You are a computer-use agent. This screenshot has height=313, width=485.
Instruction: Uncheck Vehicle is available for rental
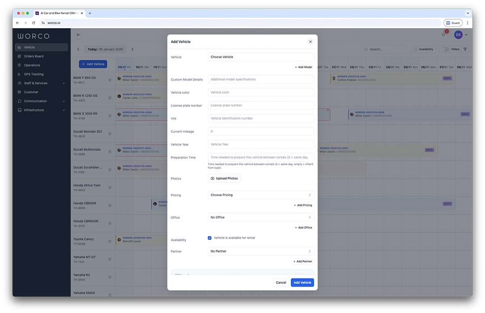209,238
